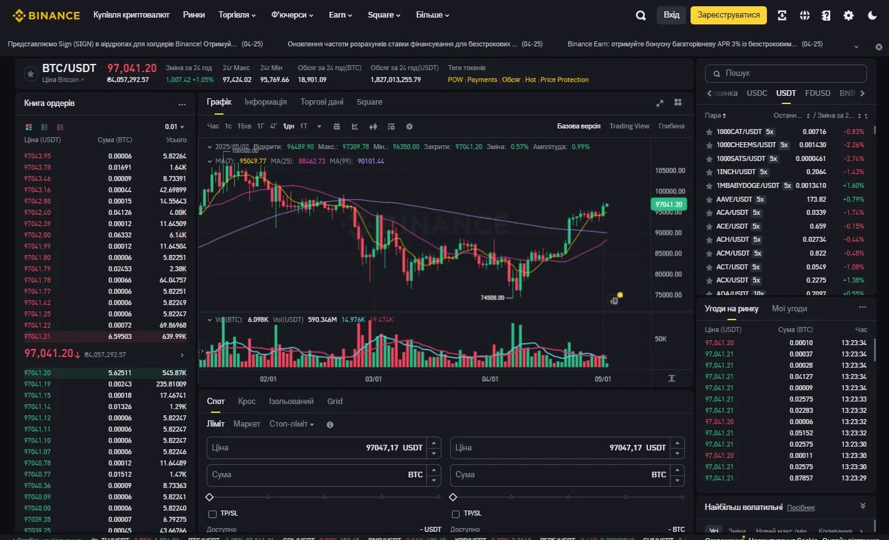Close the announcements banner

click(x=878, y=47)
